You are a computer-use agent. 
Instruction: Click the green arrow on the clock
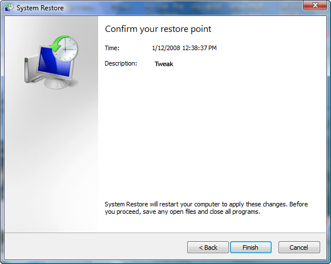coord(56,44)
